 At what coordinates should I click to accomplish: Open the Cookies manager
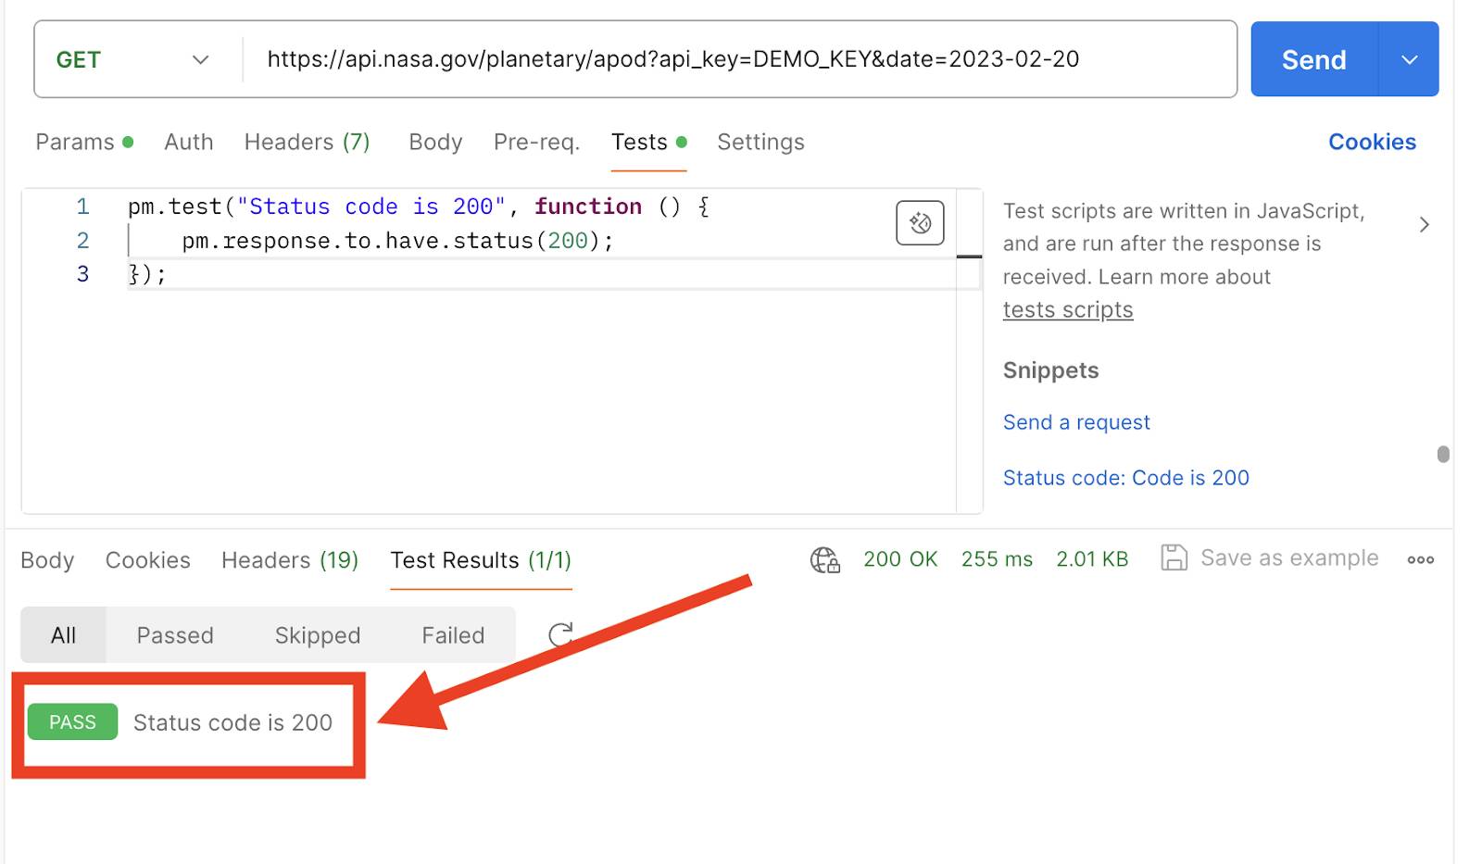tap(1372, 142)
